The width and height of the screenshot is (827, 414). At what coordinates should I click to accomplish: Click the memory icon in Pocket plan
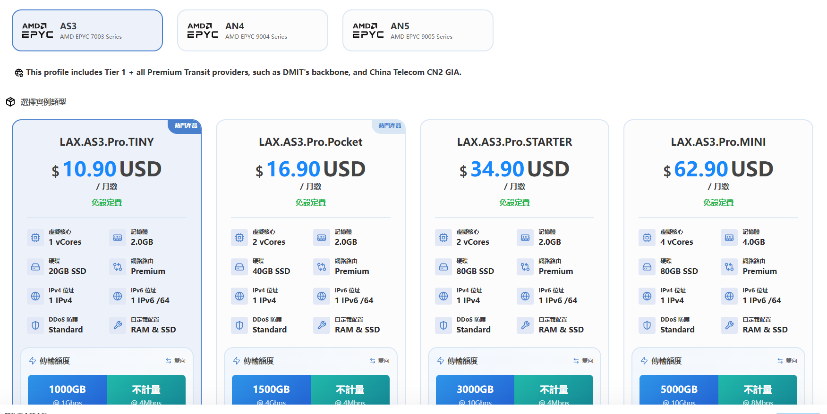322,238
